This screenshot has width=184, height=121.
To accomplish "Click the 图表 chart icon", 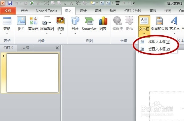I will [103, 21].
